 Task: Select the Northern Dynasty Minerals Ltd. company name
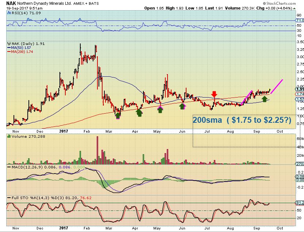45,3
